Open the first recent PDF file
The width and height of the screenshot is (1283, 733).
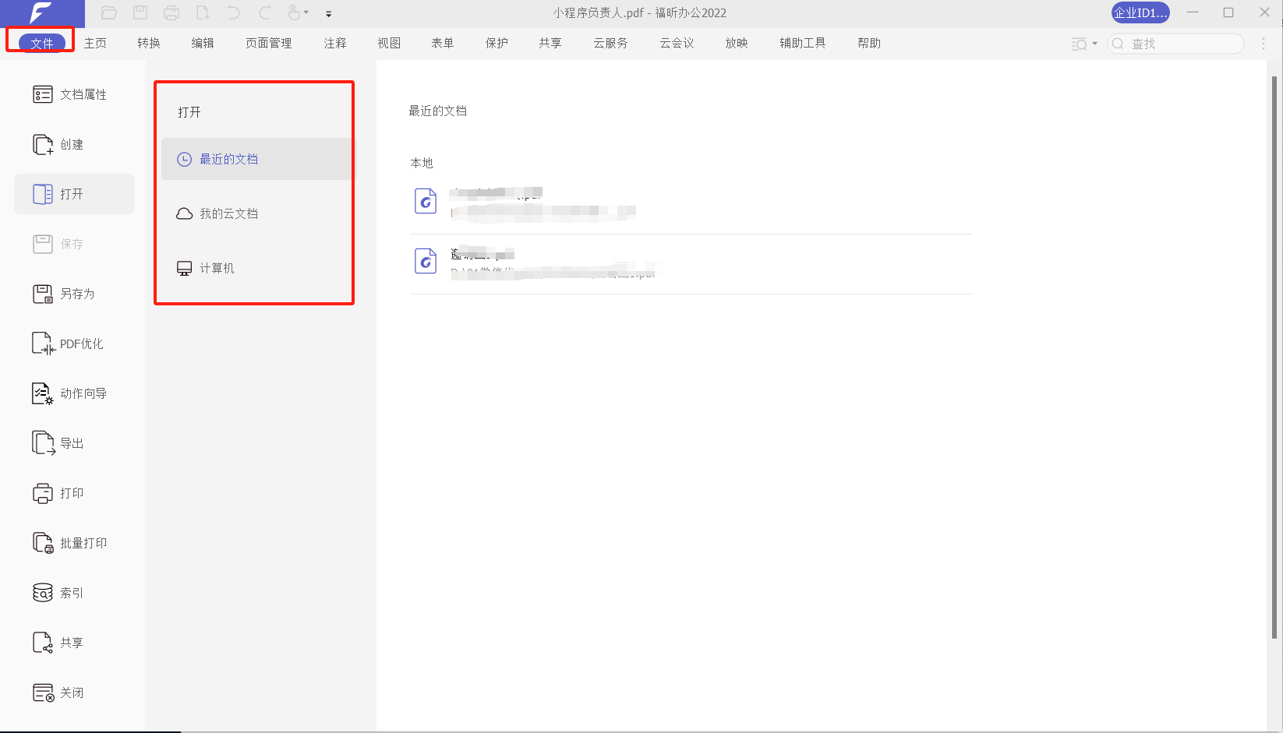pos(691,203)
